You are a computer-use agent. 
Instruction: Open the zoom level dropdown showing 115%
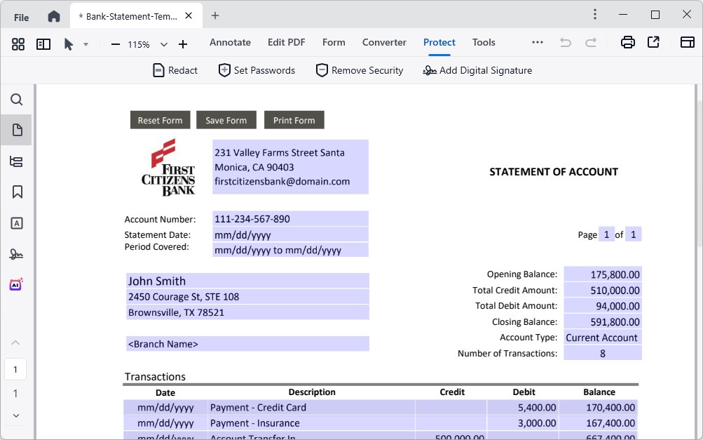coord(163,44)
